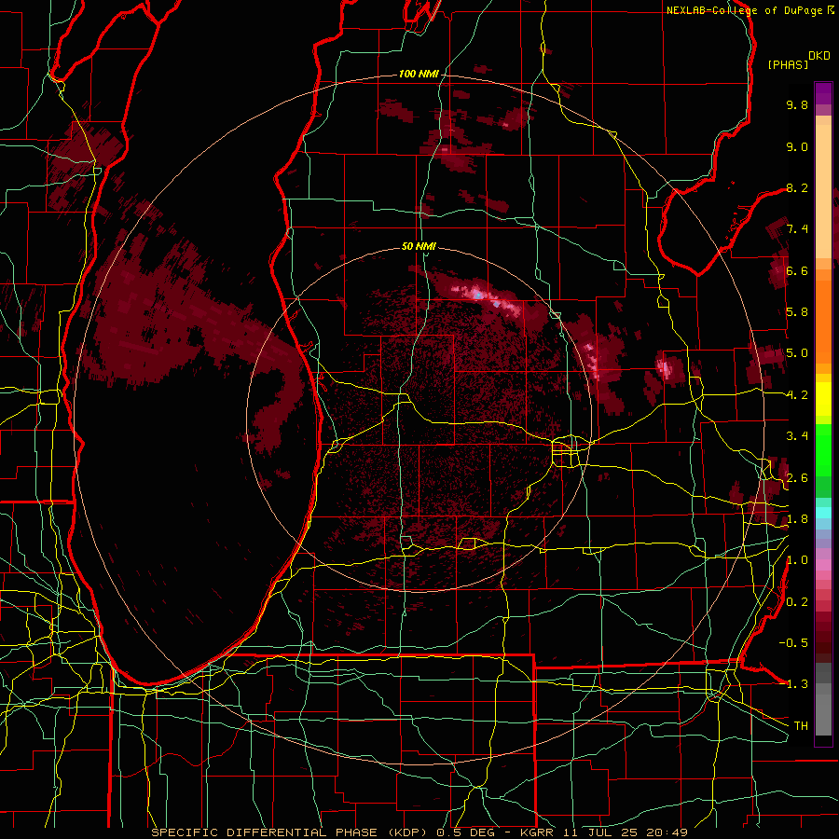Click the cyan segment of the color bar
Image resolution: width=839 pixels, height=839 pixels.
pos(823,513)
